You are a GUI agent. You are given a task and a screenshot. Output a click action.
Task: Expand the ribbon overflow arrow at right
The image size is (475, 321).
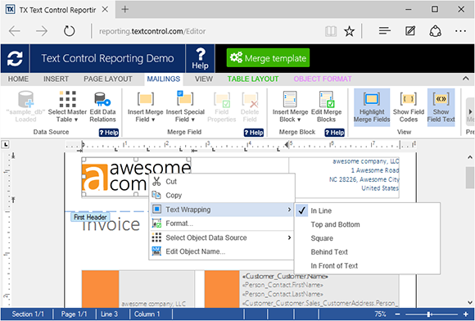coord(470,111)
